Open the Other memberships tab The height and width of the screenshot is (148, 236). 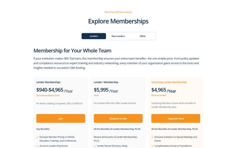(143, 36)
